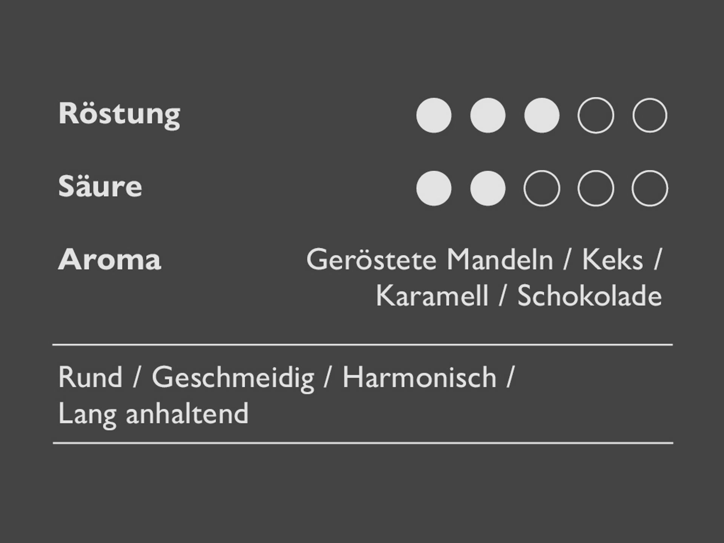724x543 pixels.
Task: Click the Keks aroma note
Action: tap(612, 260)
